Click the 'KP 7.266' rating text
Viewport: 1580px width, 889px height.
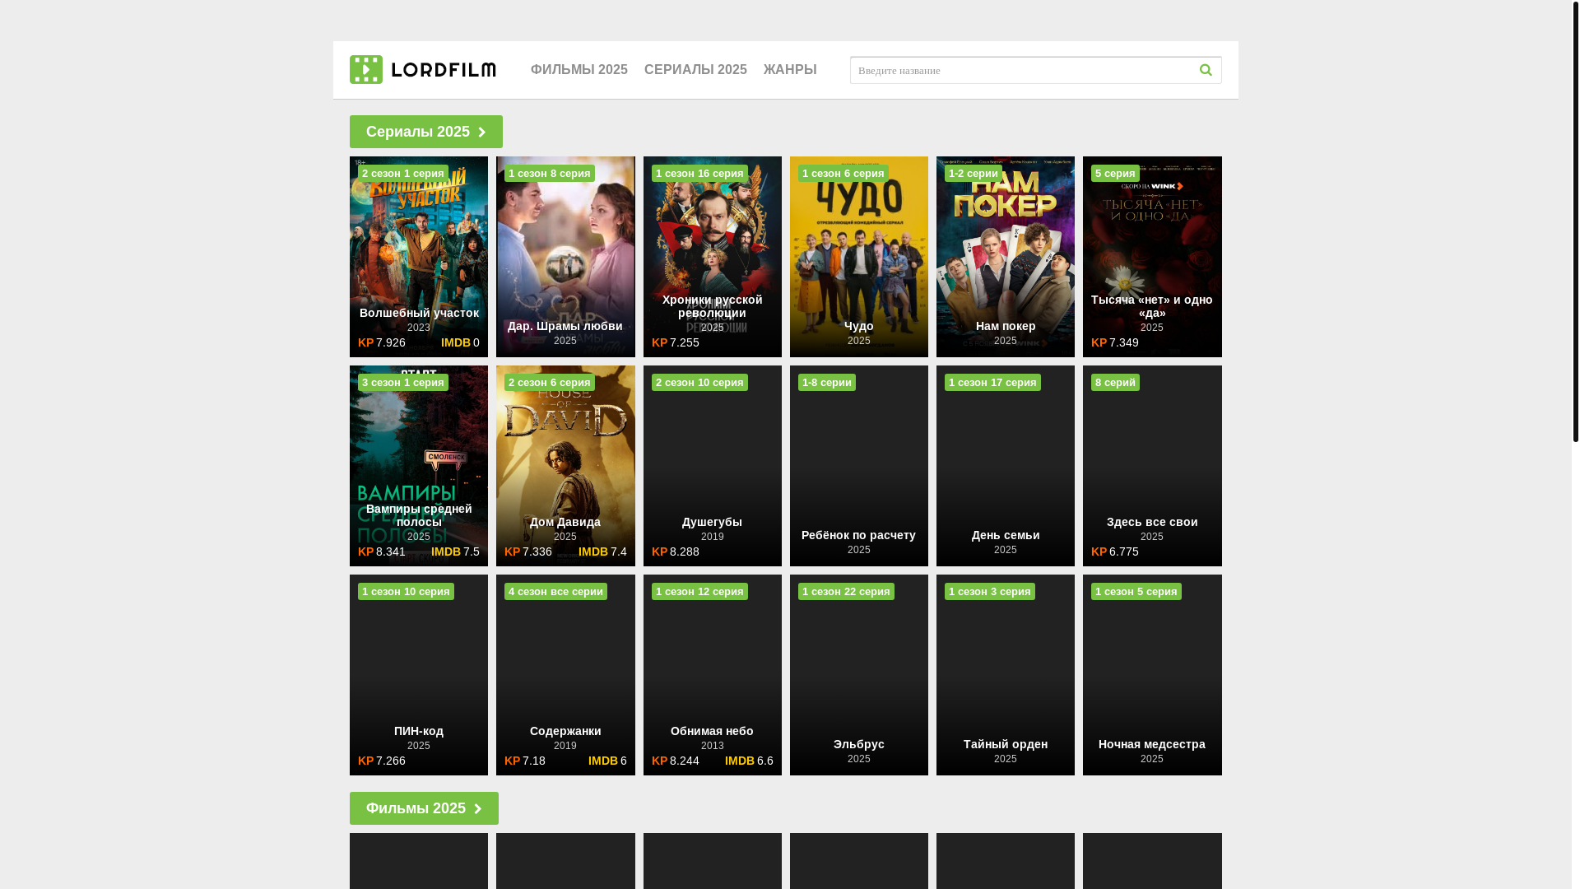click(382, 761)
